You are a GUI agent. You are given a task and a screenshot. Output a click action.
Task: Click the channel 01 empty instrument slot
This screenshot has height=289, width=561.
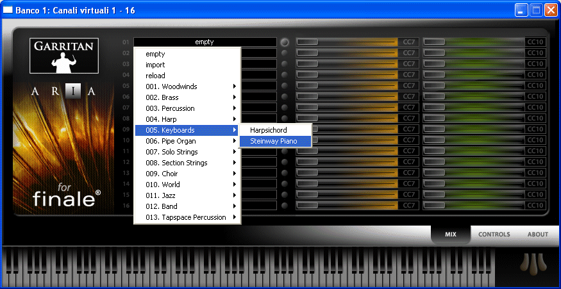click(204, 42)
